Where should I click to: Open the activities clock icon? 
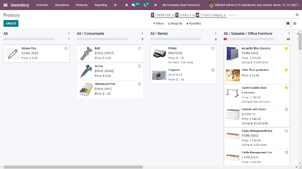point(145,5)
